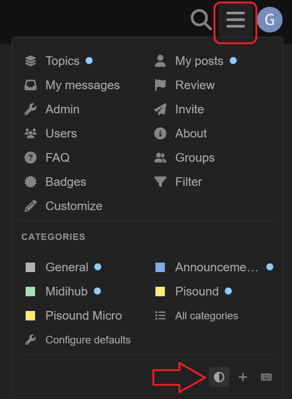292x399 pixels.
Task: Open Topics from the menu
Action: (x=62, y=61)
